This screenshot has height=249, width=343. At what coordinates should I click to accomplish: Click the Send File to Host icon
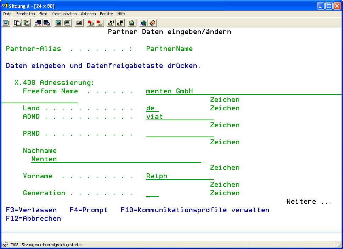point(38,23)
